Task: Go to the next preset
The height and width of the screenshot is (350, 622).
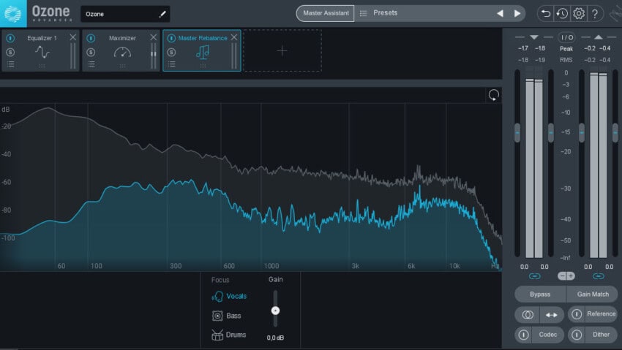Action: 517,13
